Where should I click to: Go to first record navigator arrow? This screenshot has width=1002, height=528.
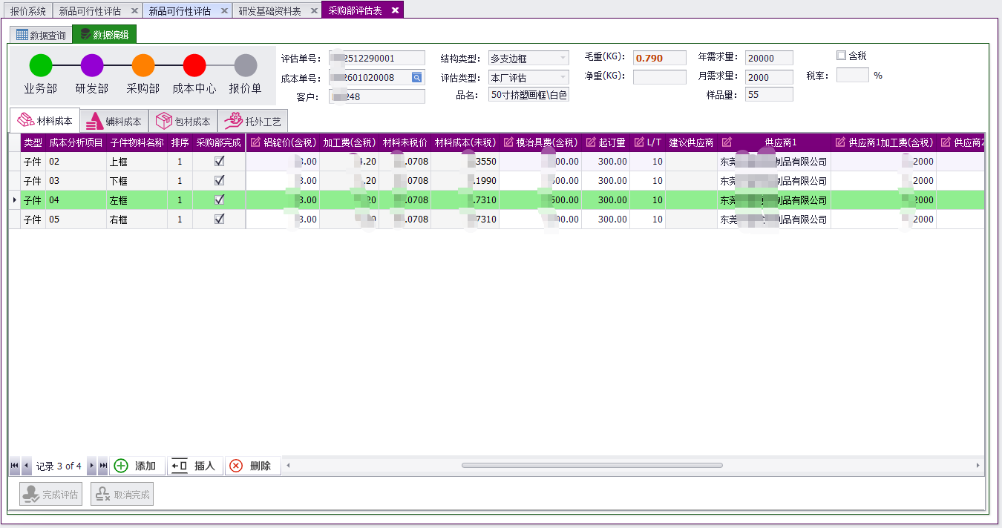click(x=15, y=466)
